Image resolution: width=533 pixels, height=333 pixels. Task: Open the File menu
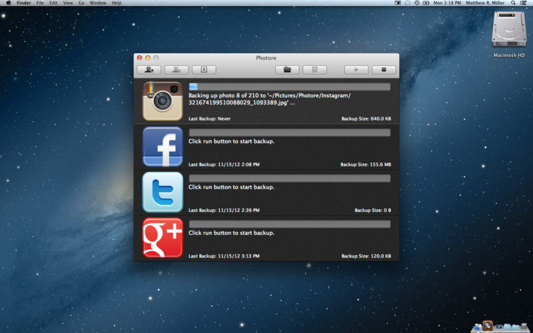click(40, 3)
